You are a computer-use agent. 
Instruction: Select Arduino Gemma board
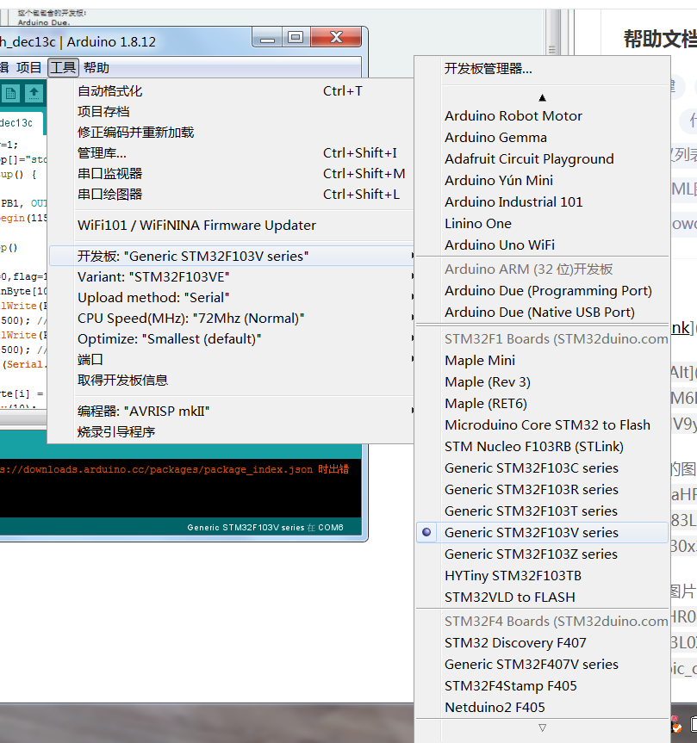[542, 138]
